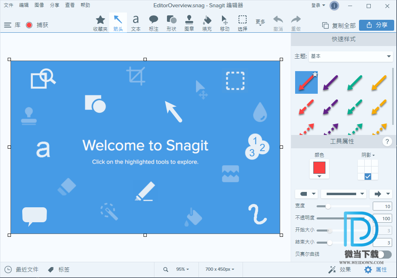Choose the solid orange arrow quick style

coord(379,82)
